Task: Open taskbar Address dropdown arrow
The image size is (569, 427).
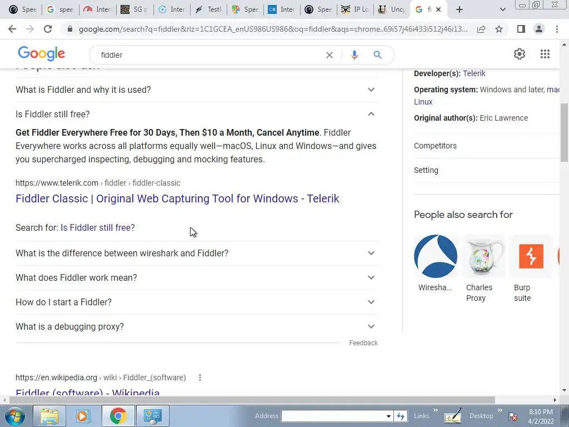Action: [x=388, y=416]
